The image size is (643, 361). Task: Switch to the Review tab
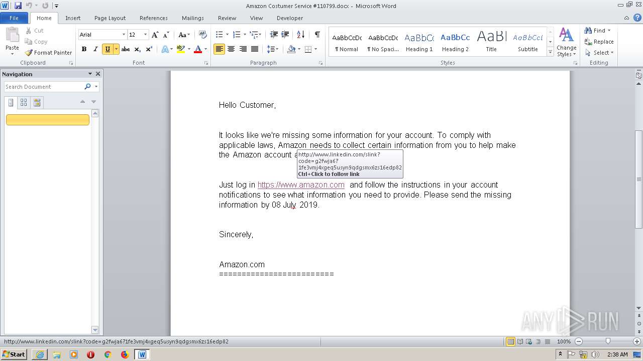[x=227, y=18]
